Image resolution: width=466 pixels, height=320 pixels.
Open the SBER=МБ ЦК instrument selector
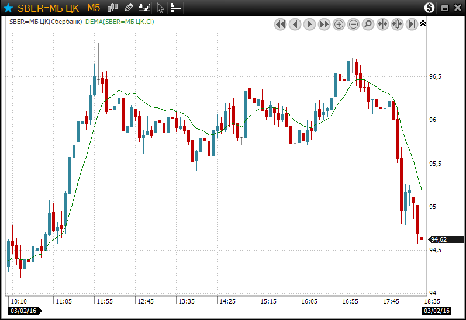point(47,8)
